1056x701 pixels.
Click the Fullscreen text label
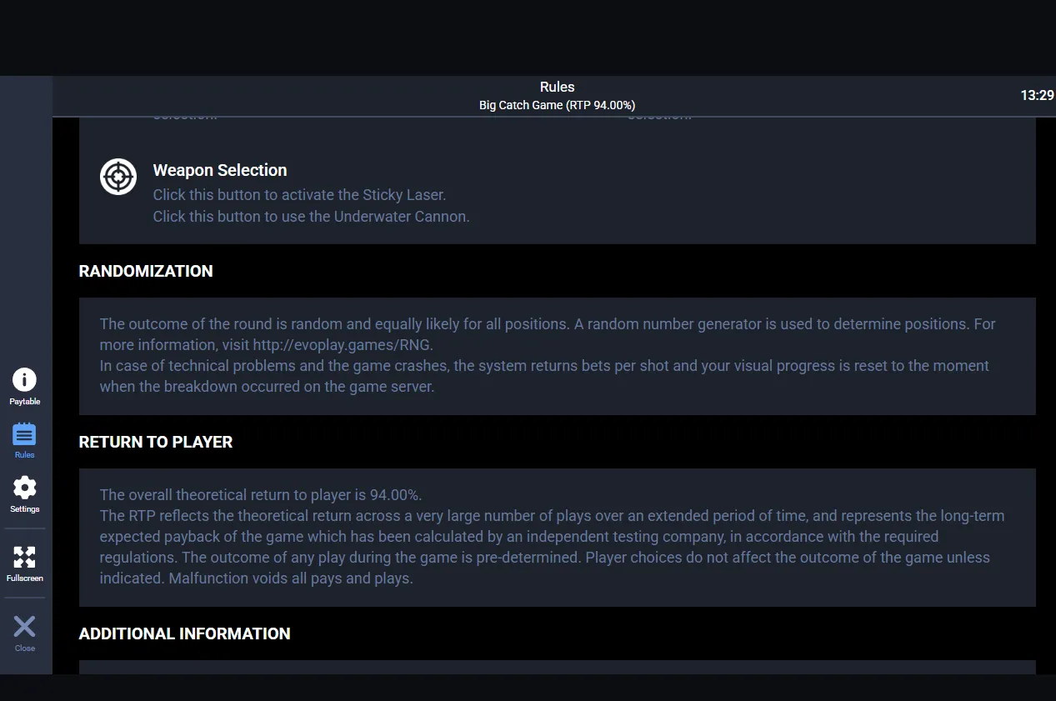click(24, 578)
